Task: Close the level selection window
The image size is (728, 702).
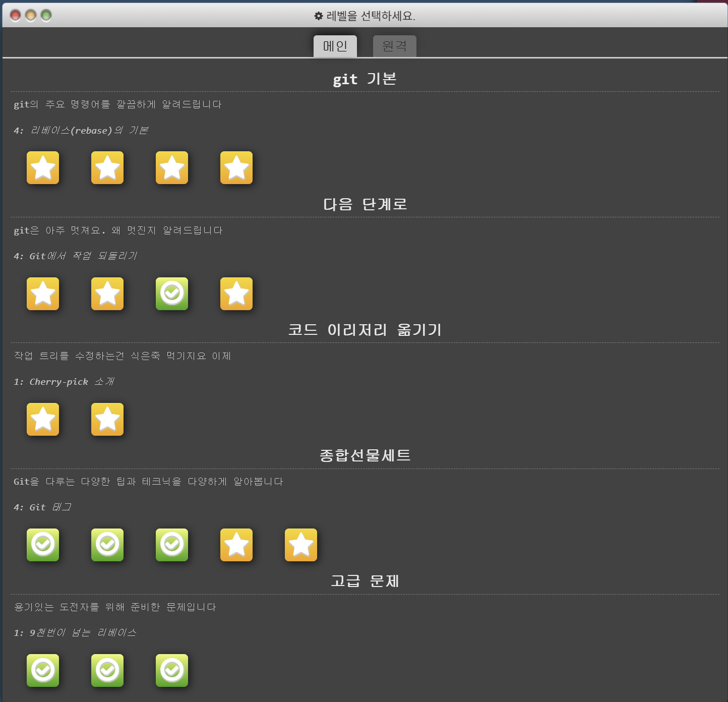Action: click(16, 16)
